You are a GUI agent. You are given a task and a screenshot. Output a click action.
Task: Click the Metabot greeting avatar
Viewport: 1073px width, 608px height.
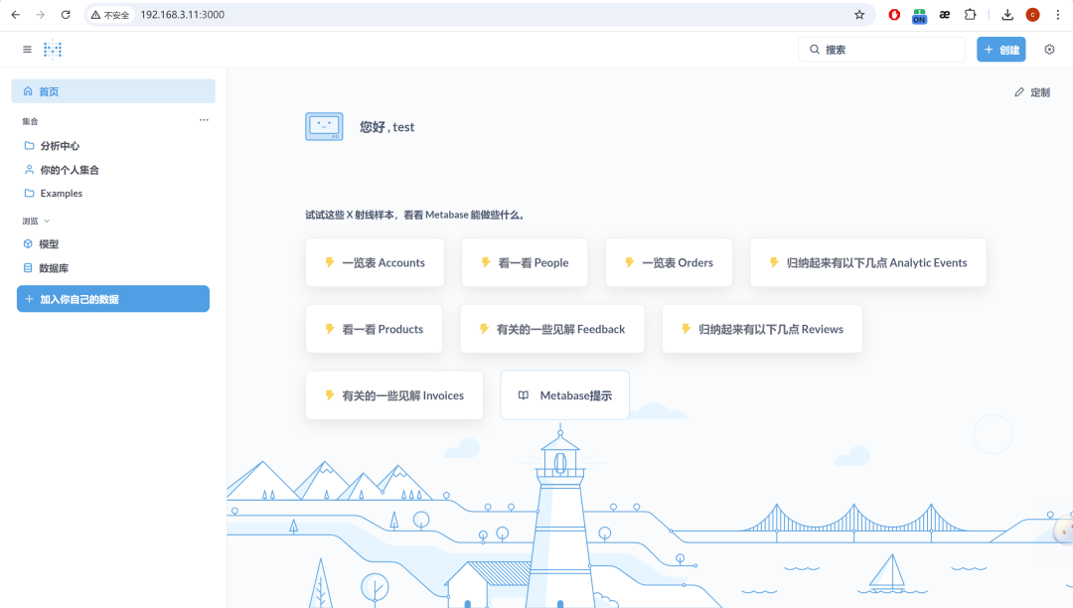pos(324,126)
